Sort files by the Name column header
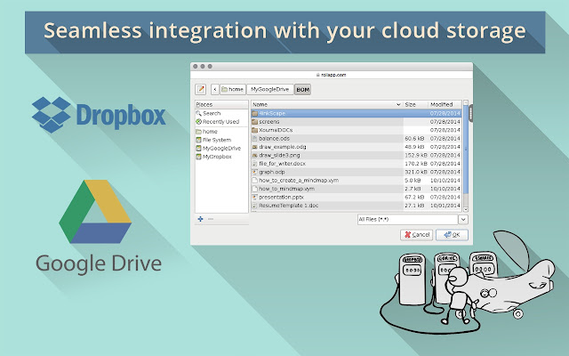 [326, 104]
